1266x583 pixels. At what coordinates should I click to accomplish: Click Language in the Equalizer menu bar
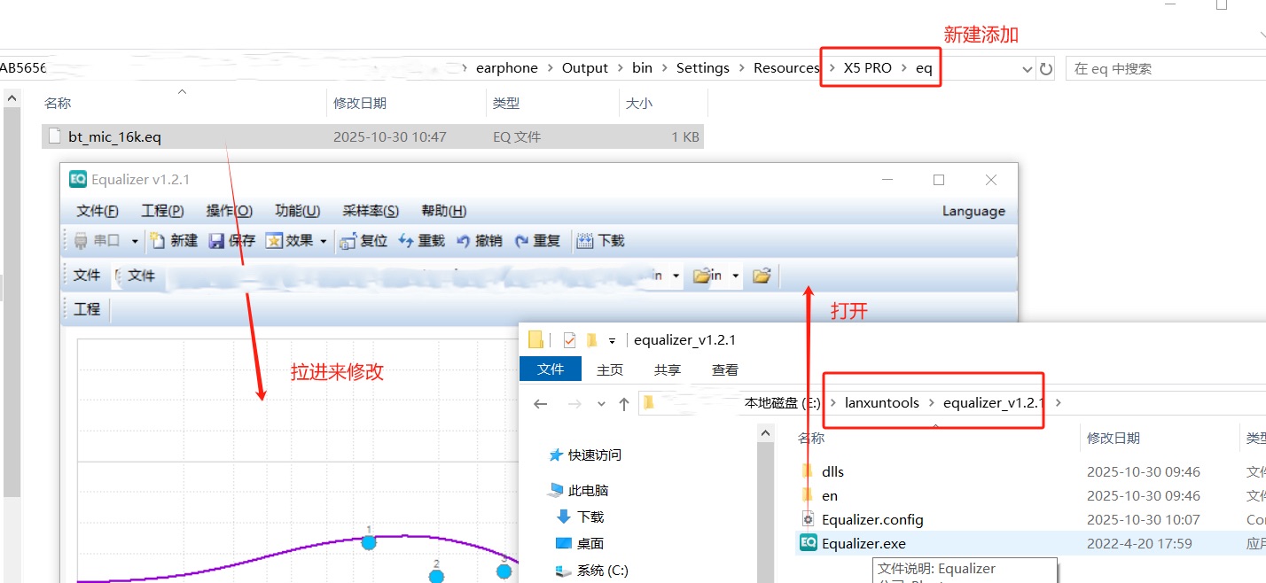(x=973, y=211)
